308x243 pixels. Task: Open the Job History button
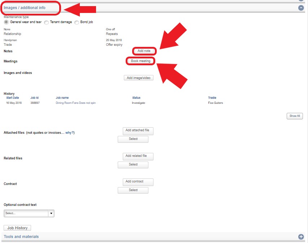point(17,228)
